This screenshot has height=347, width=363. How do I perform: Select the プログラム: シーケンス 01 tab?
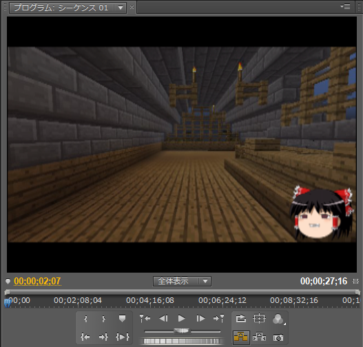[61, 8]
